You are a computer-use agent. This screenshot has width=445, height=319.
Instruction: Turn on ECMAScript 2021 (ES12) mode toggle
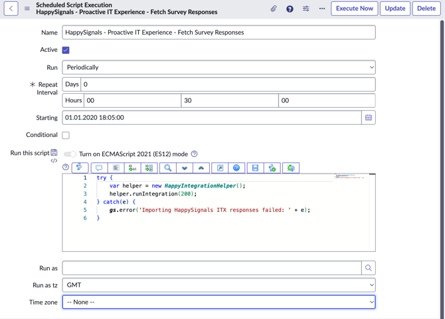(70, 154)
